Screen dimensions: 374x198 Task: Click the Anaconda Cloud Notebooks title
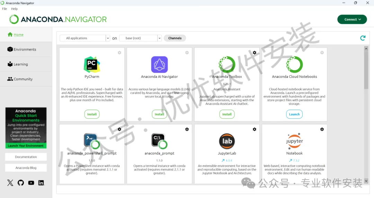tap(294, 76)
